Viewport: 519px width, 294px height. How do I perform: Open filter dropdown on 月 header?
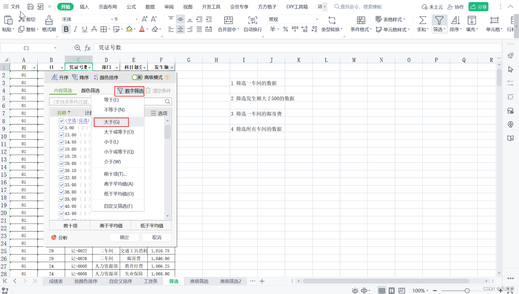[34, 68]
